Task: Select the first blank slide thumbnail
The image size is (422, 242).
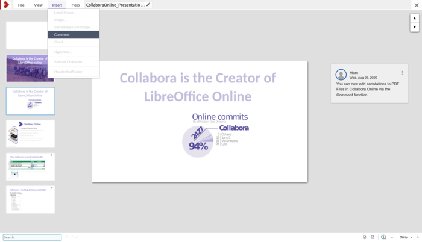Action: 27,36
